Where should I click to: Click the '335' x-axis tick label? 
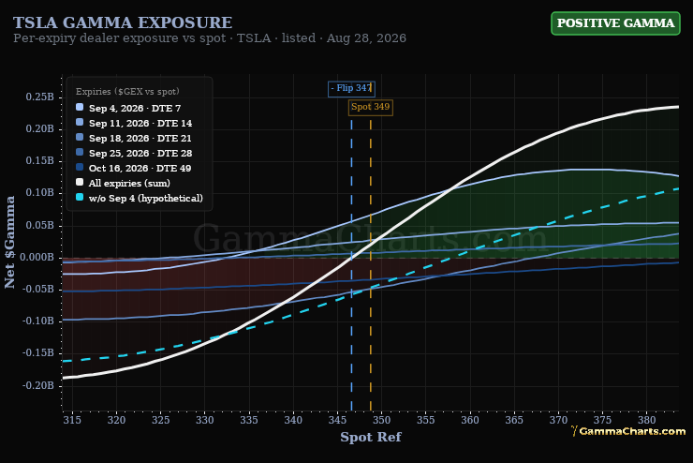coord(249,420)
